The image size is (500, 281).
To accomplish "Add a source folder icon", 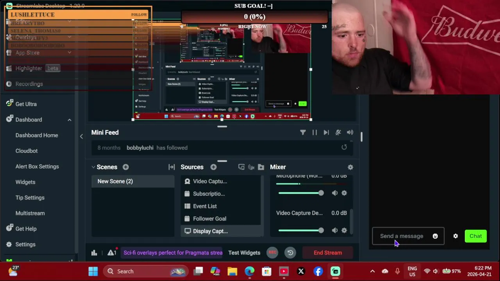I will (x=261, y=167).
